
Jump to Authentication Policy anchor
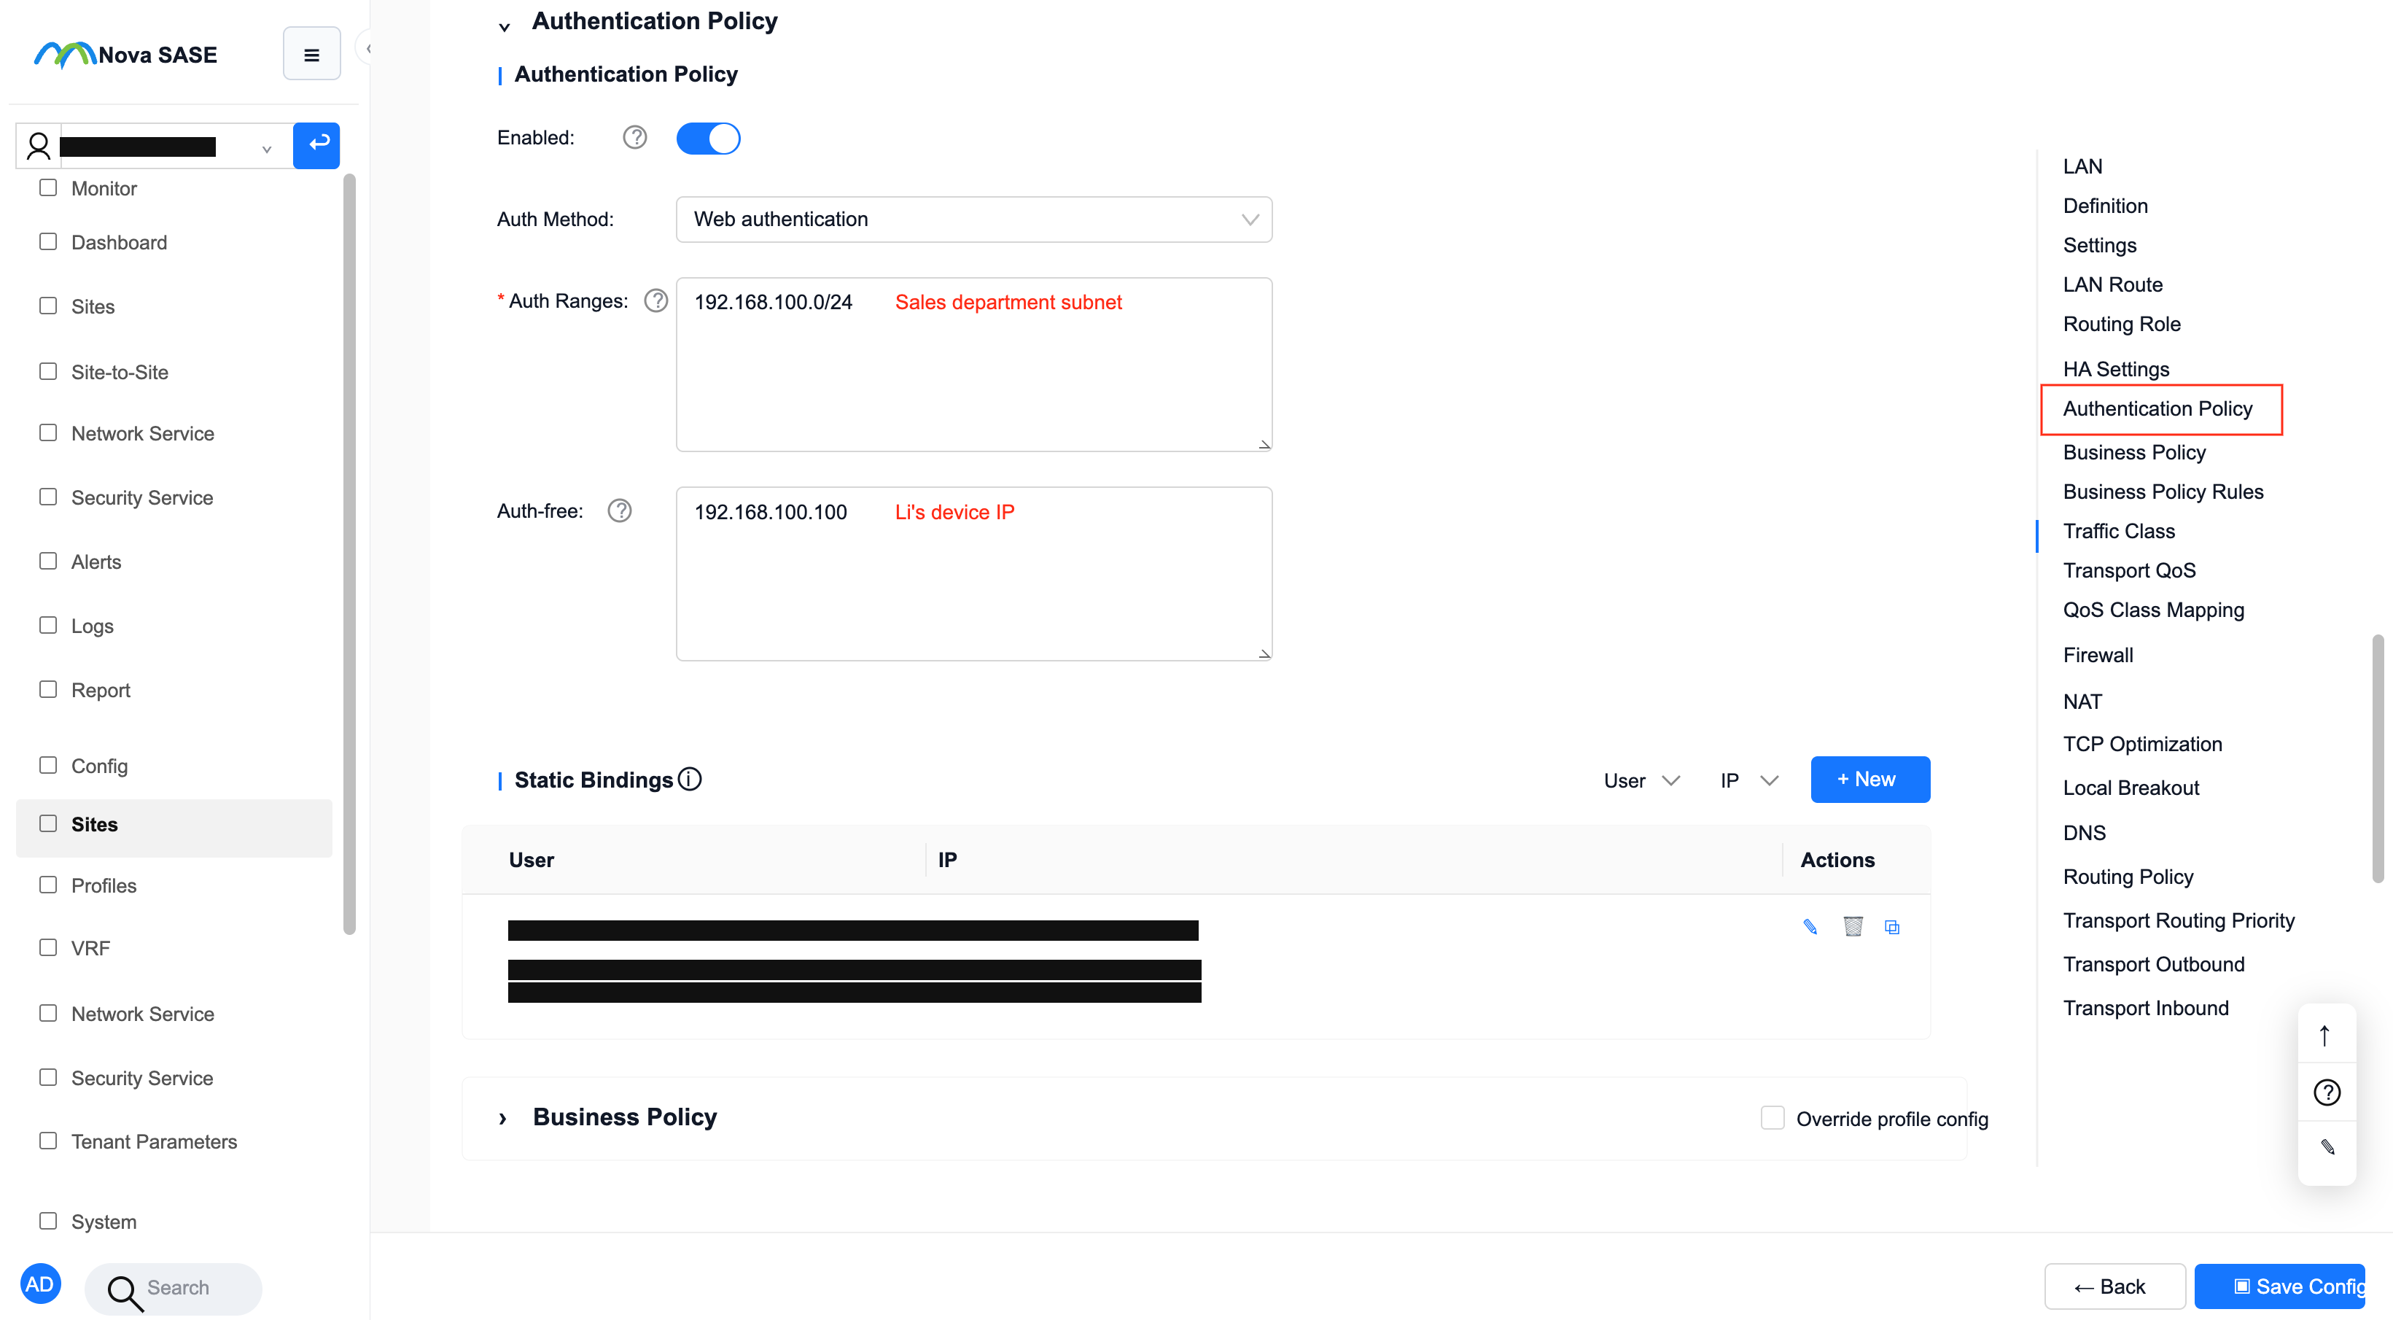tap(2157, 408)
